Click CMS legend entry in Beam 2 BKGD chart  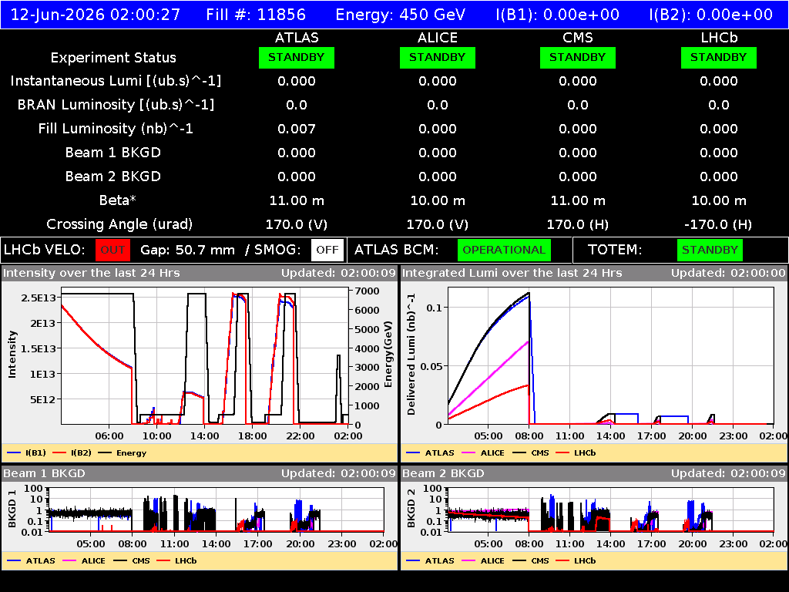pyautogui.click(x=531, y=560)
